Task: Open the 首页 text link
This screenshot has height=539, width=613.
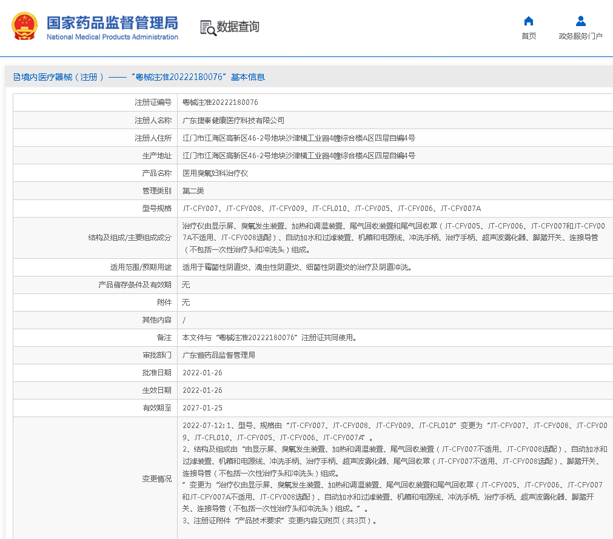Action: [x=529, y=36]
